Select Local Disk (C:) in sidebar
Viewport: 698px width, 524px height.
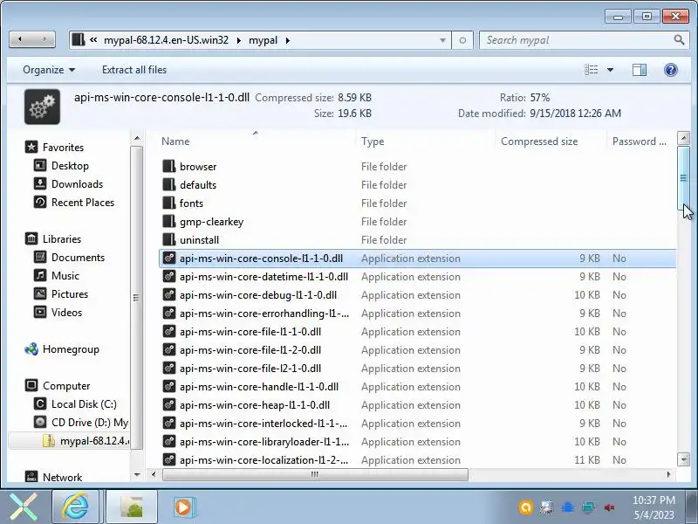84,403
